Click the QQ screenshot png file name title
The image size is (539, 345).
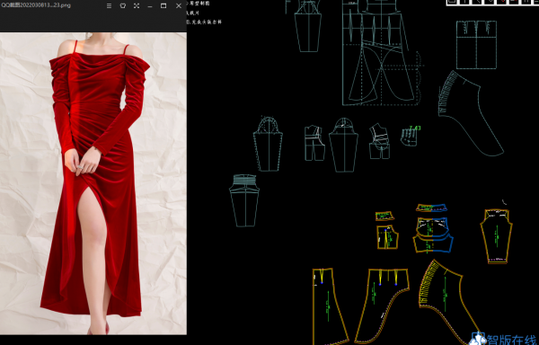click(36, 5)
